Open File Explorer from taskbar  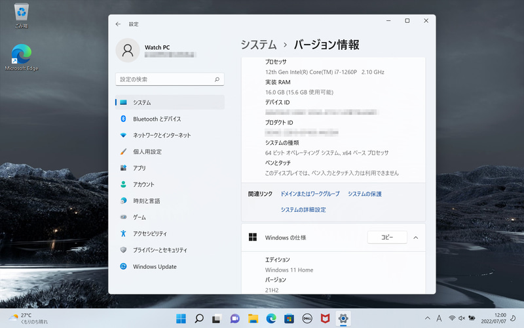tap(253, 319)
